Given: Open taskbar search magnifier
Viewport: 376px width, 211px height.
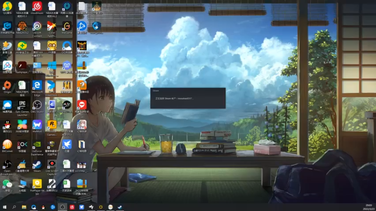Looking at the screenshot, I should 14,207.
